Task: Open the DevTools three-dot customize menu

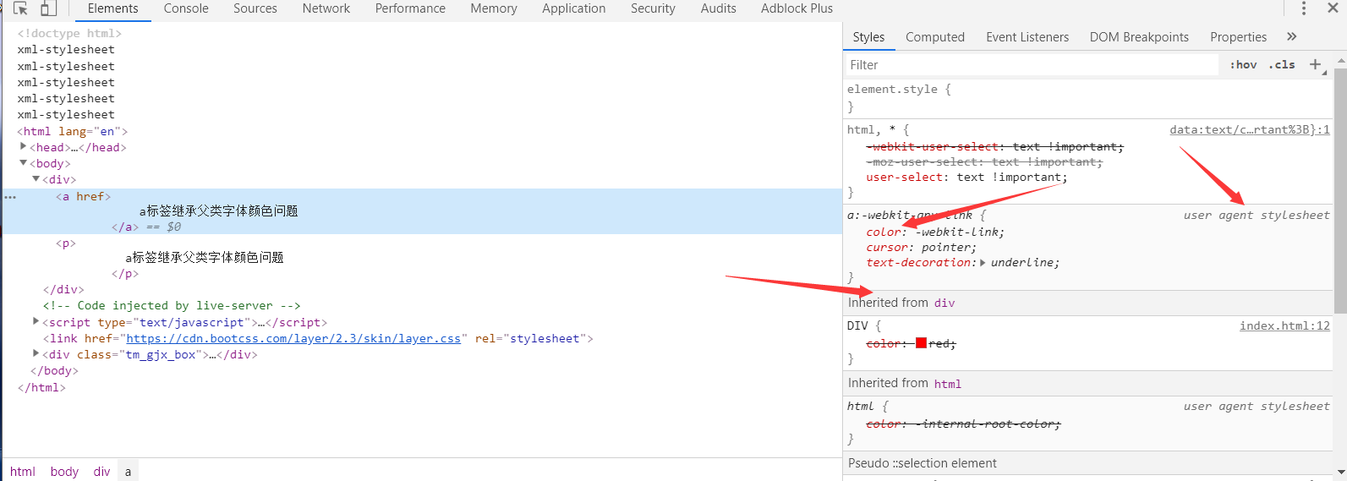Action: (1304, 8)
